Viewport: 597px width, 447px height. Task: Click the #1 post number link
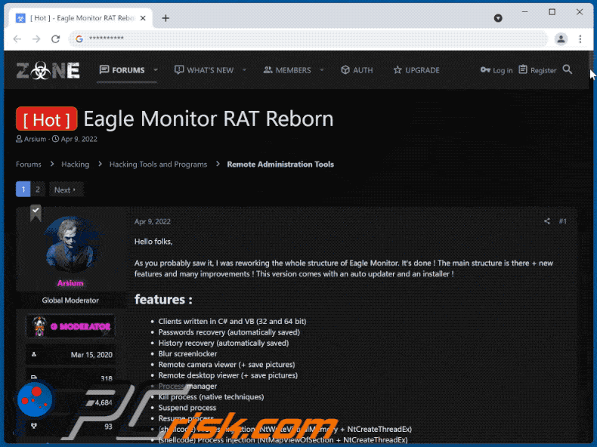point(562,221)
